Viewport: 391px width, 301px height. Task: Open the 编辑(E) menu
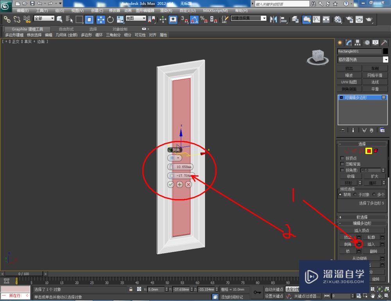[23, 11]
